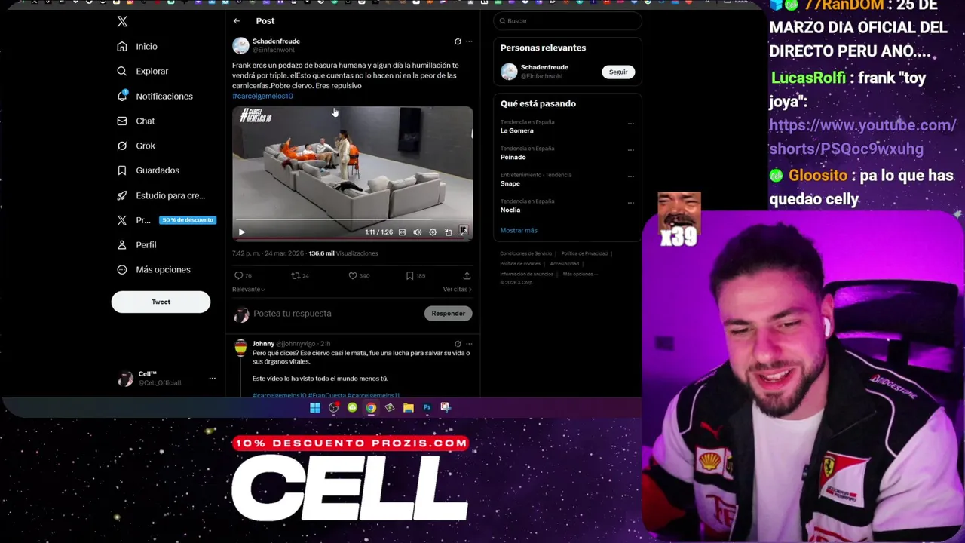Click Mostrar más under trends

click(519, 231)
